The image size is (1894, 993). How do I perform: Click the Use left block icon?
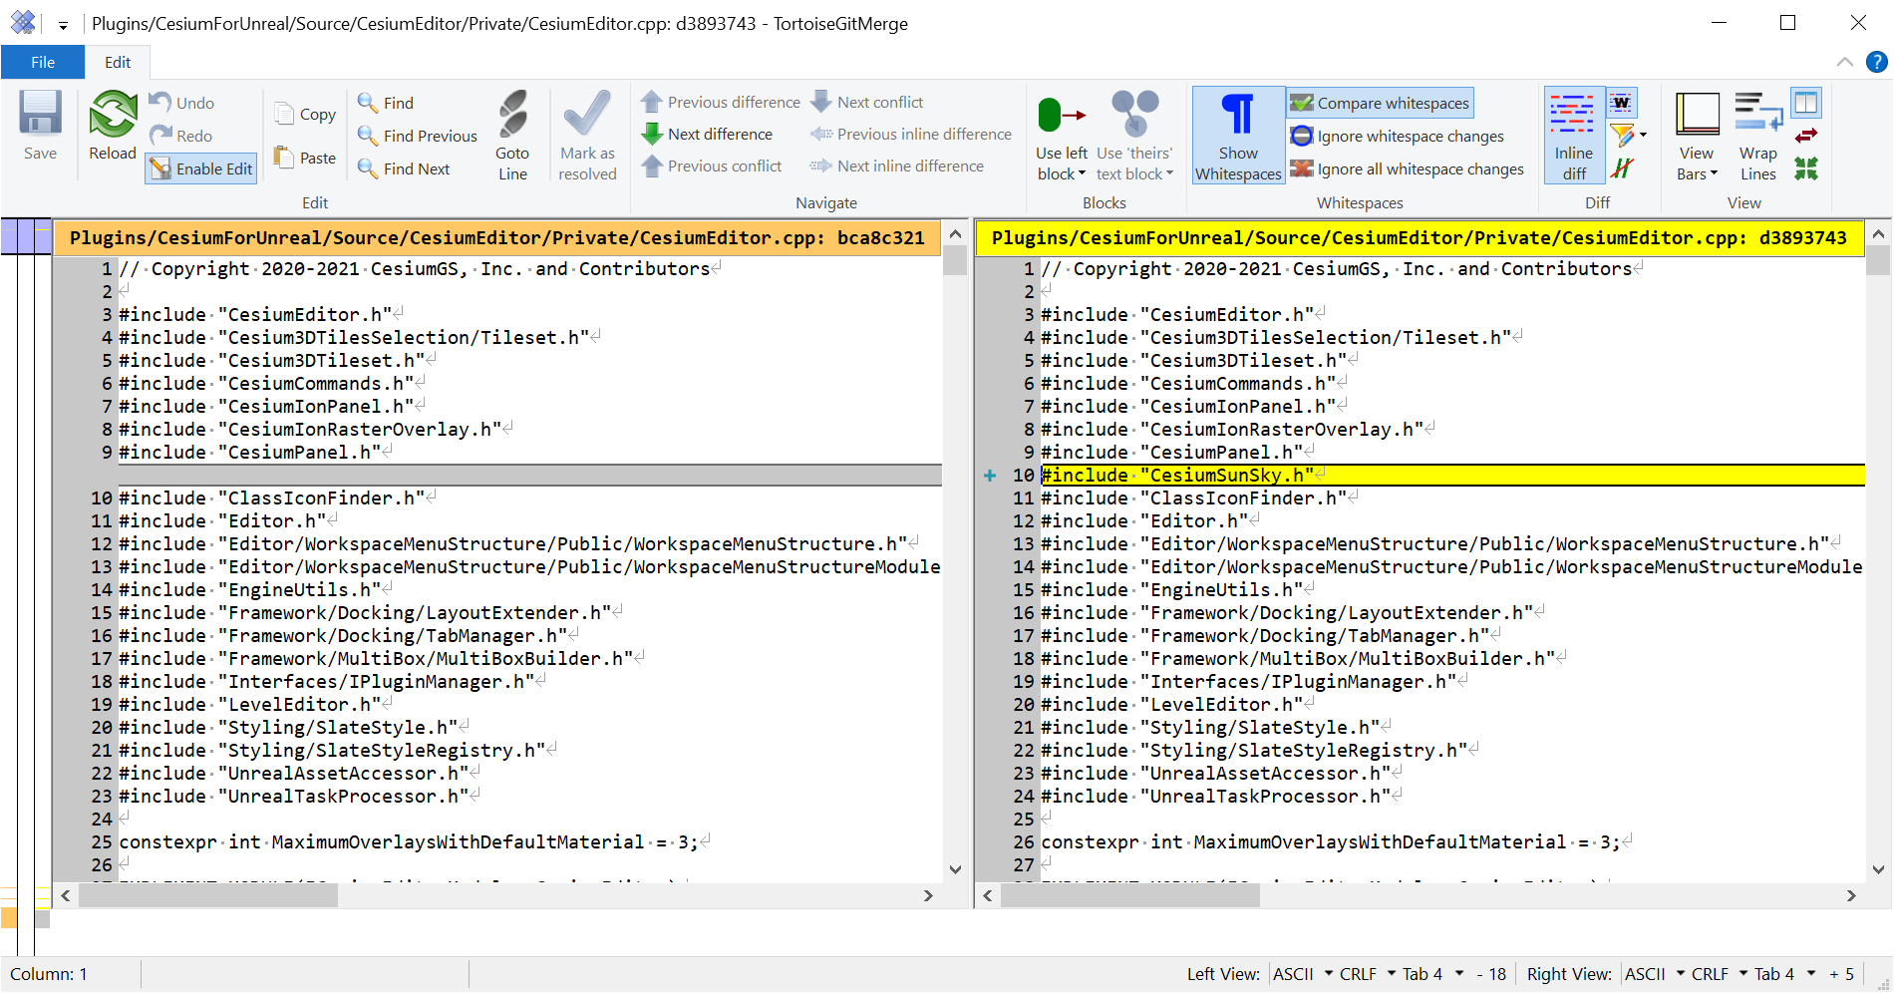[x=1061, y=115]
